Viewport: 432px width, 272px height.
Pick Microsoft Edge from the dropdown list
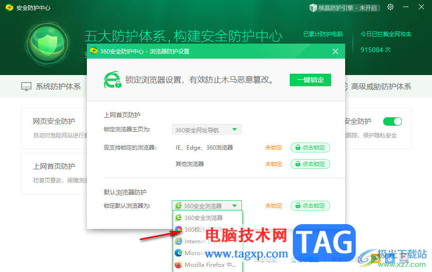click(208, 253)
